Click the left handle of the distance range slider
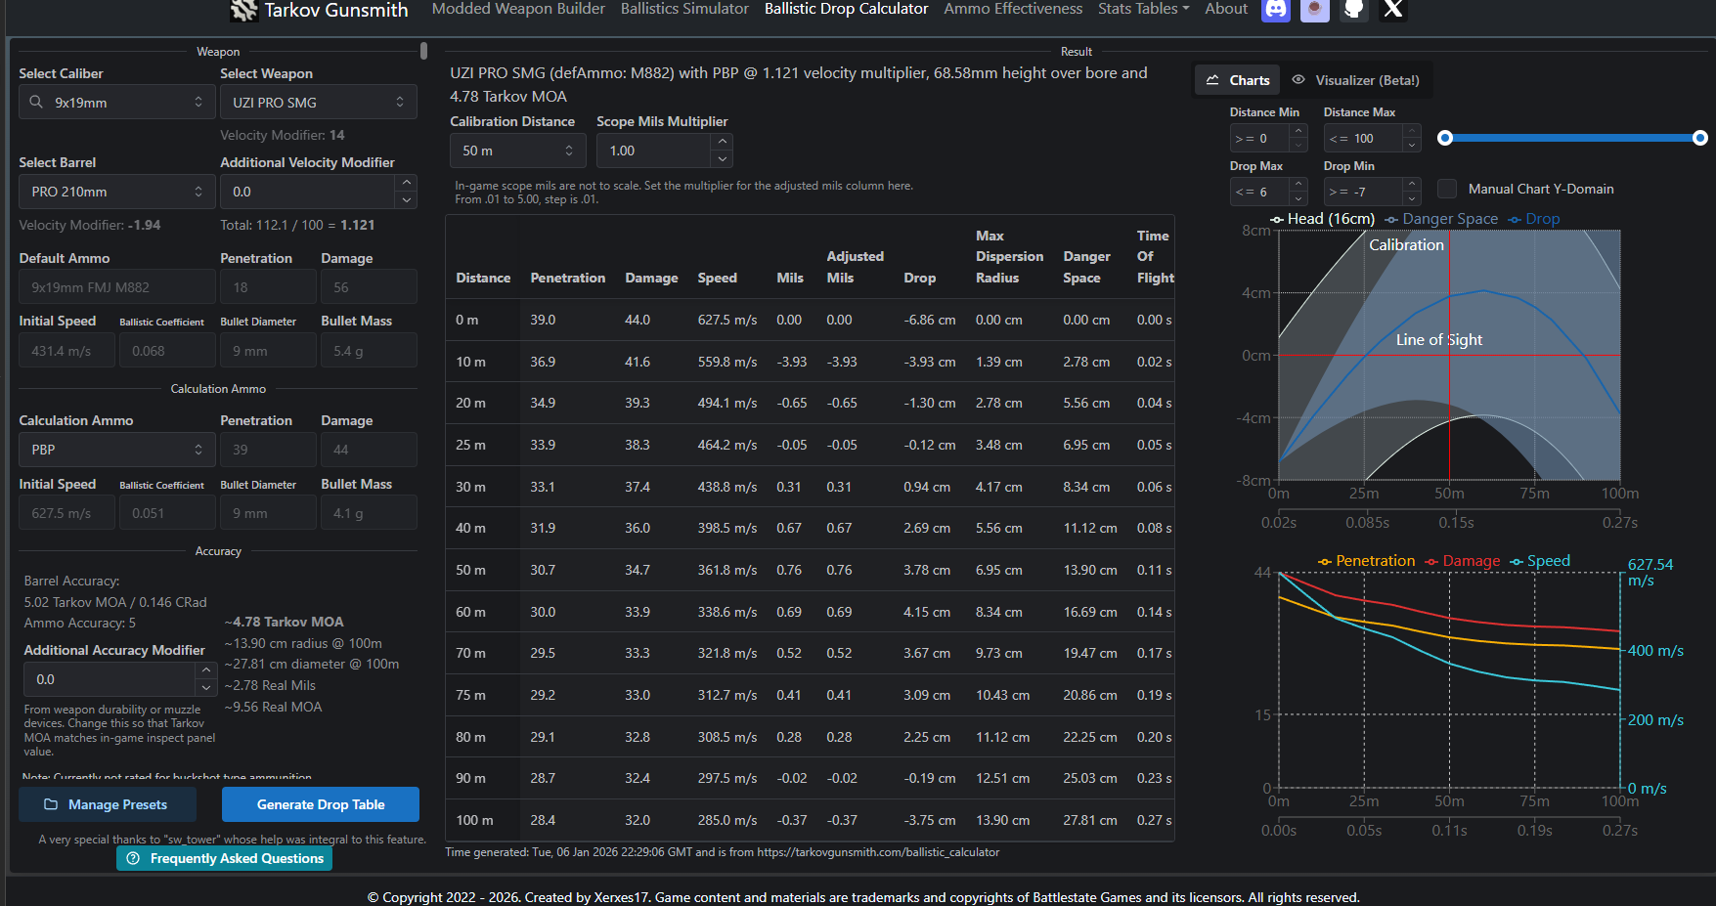This screenshot has height=906, width=1716. tap(1445, 138)
